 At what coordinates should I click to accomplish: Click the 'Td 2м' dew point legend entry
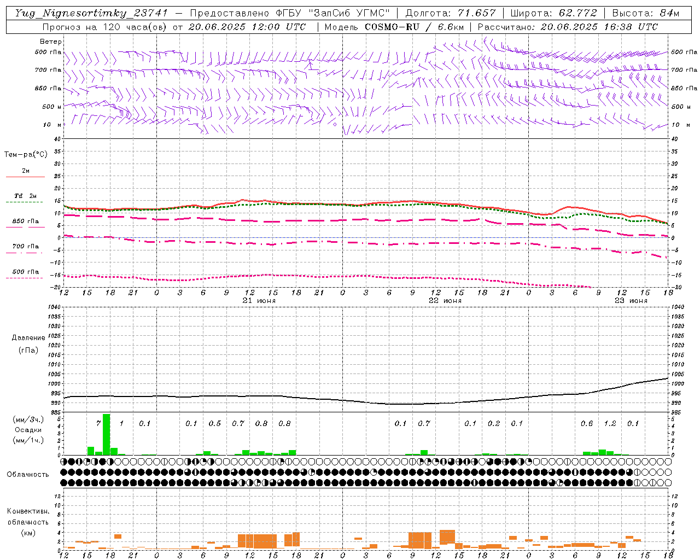[25, 196]
